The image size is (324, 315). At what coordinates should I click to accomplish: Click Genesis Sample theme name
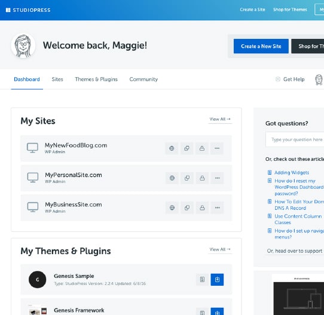point(74,276)
